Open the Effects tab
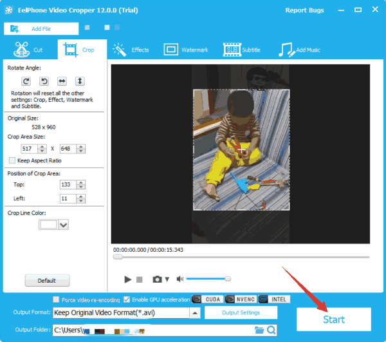386x342 pixels. pos(131,50)
